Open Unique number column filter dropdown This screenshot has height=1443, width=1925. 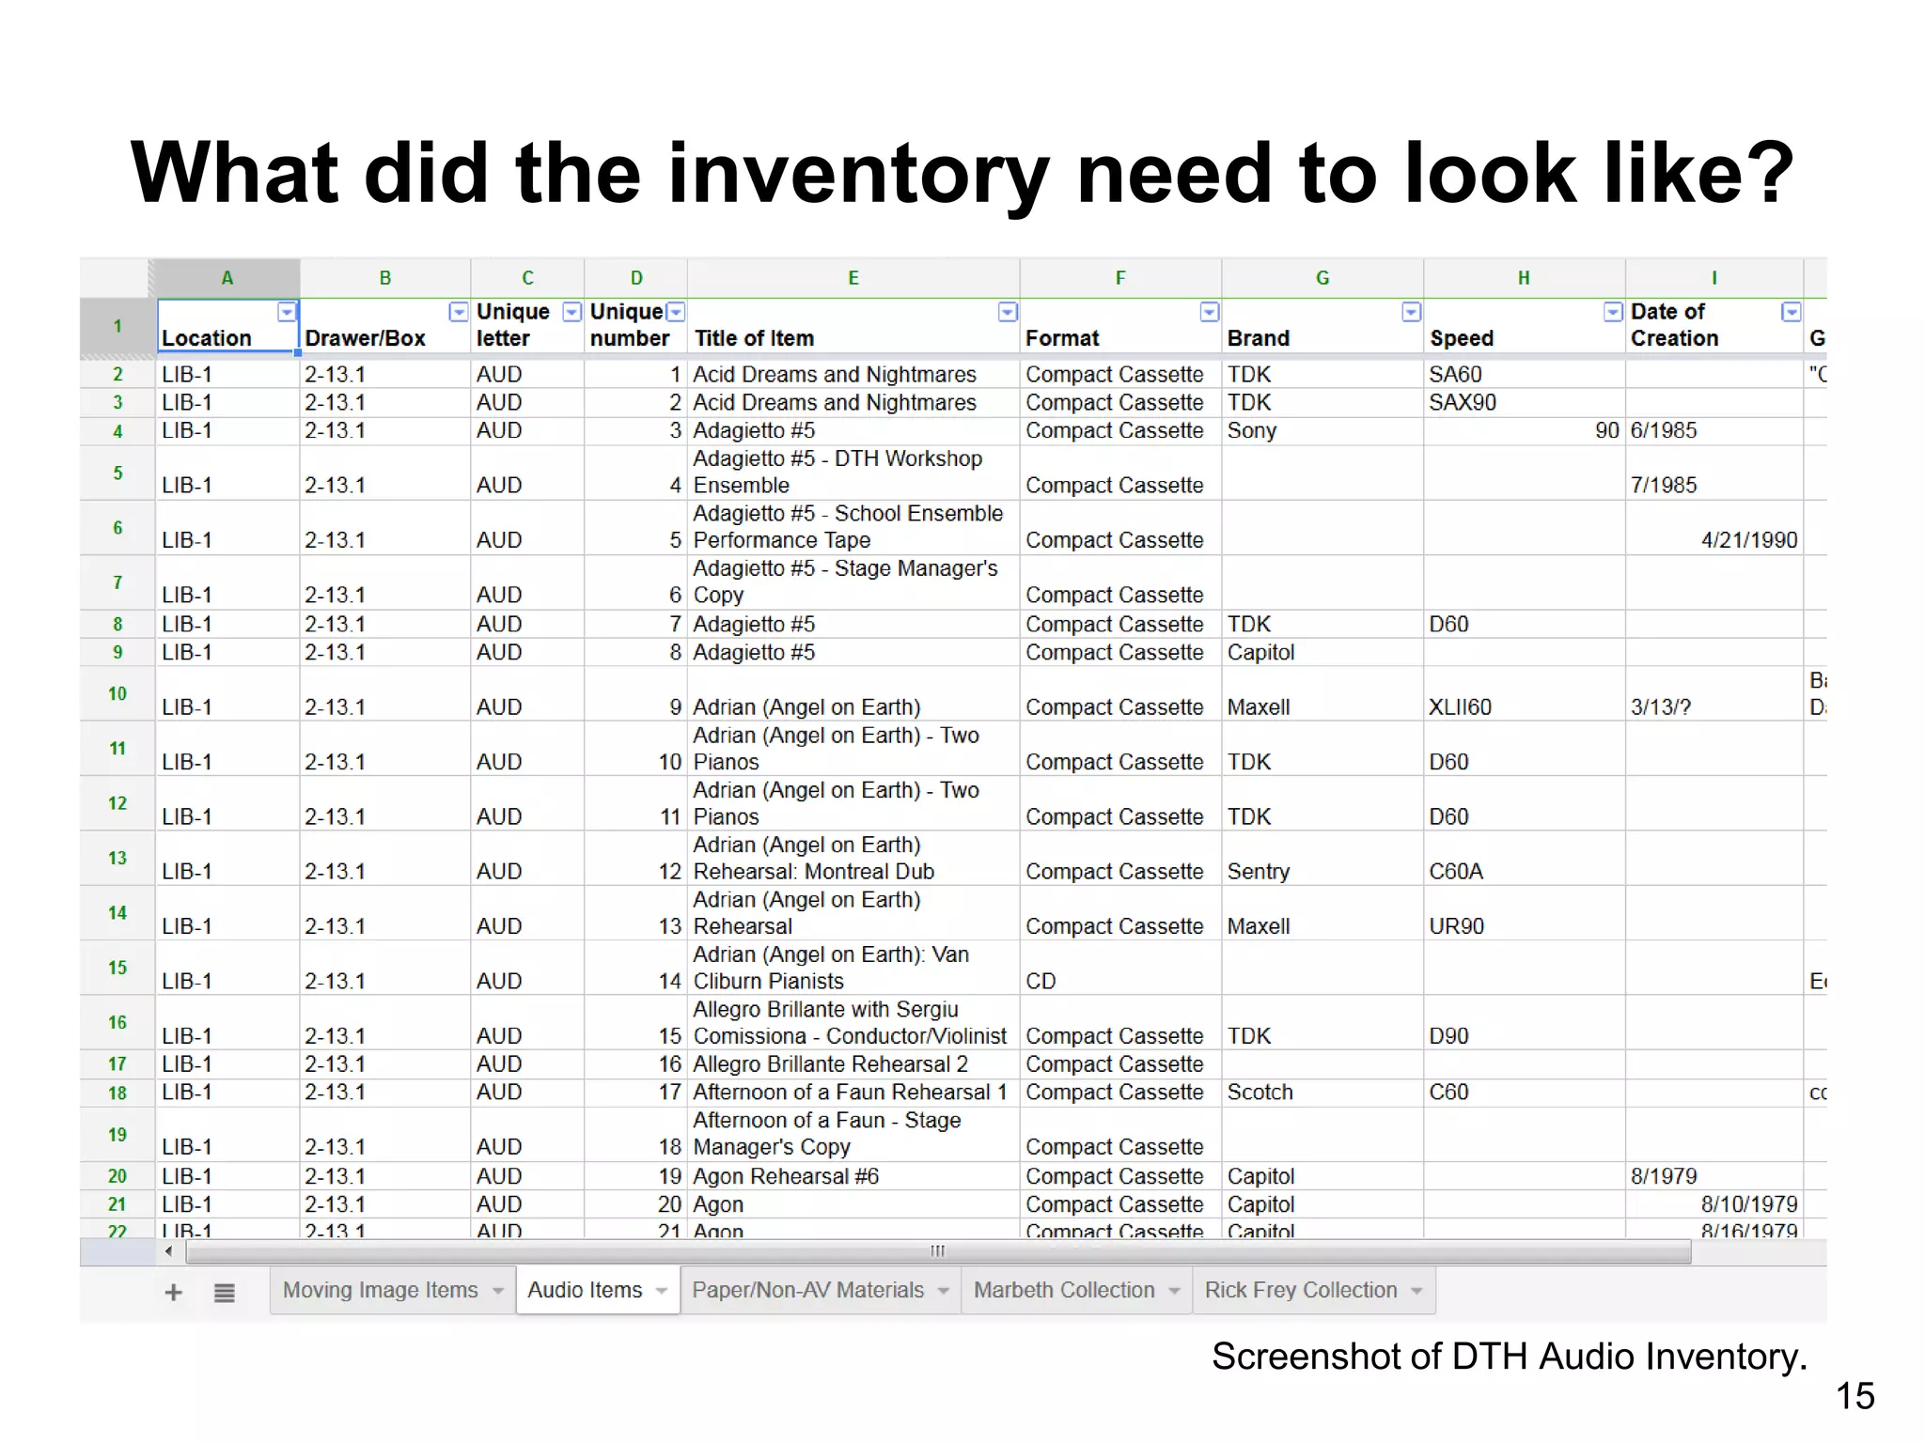tap(675, 312)
